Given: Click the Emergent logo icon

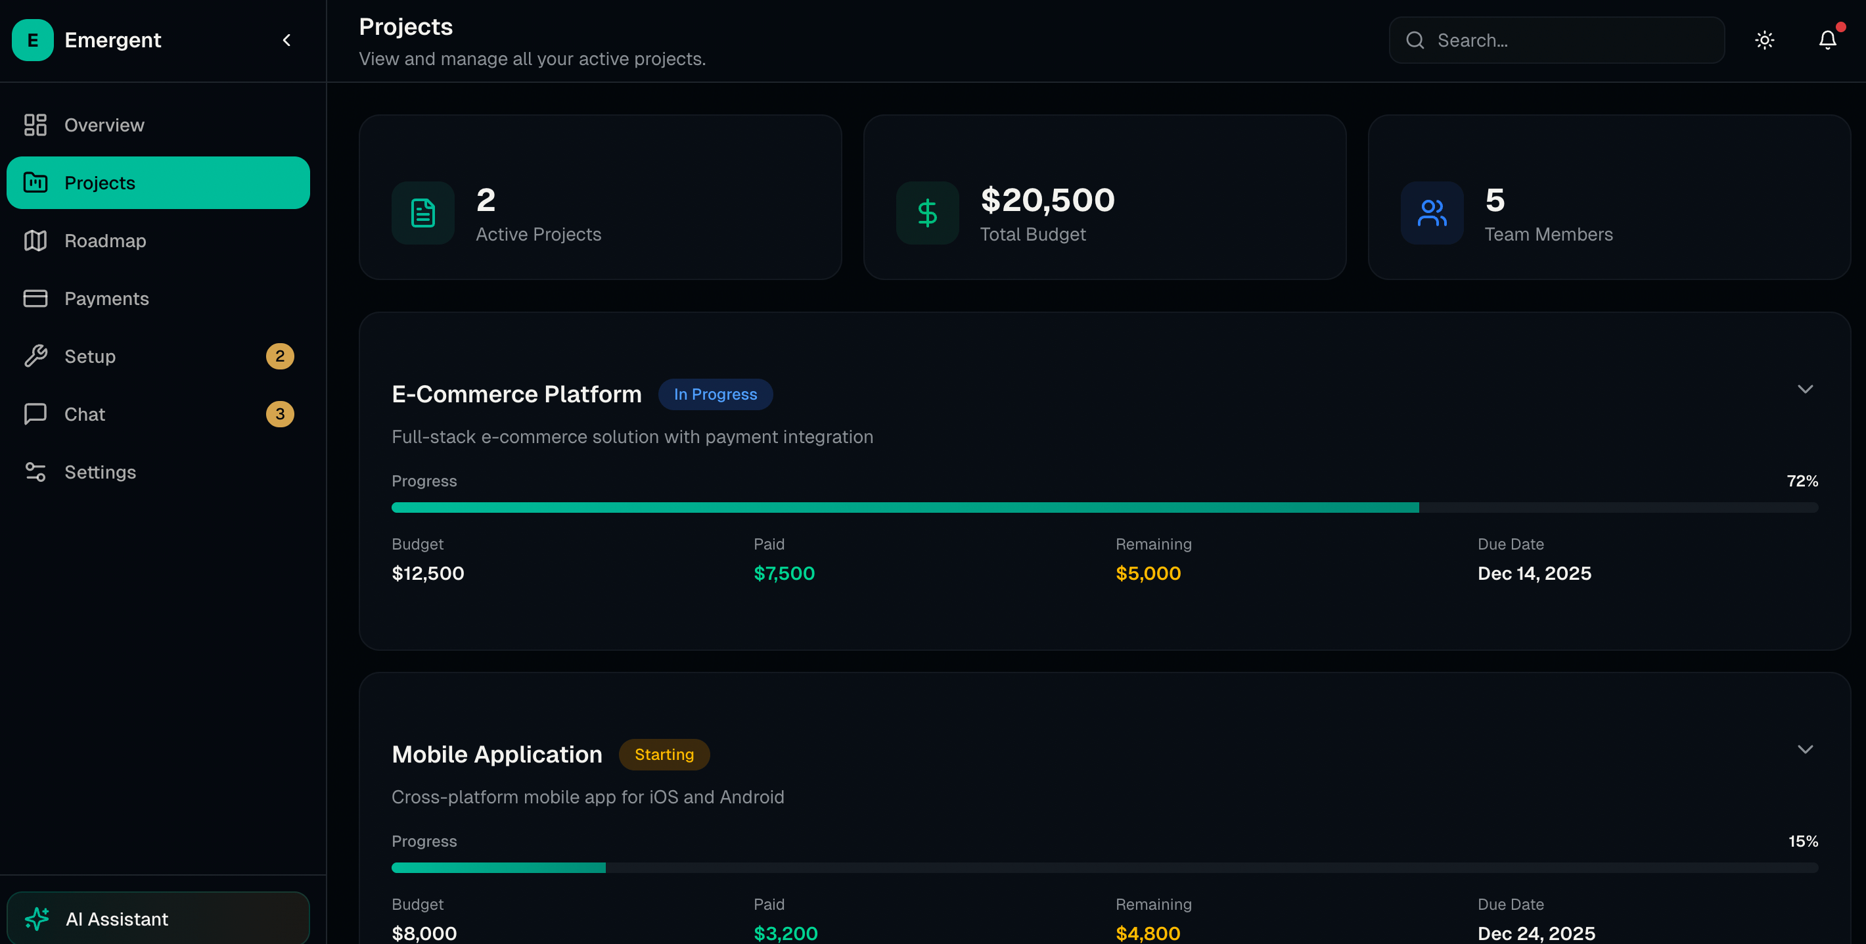Looking at the screenshot, I should pyautogui.click(x=33, y=40).
